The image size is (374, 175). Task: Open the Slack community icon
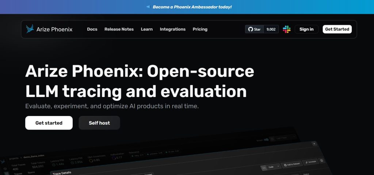pos(287,29)
